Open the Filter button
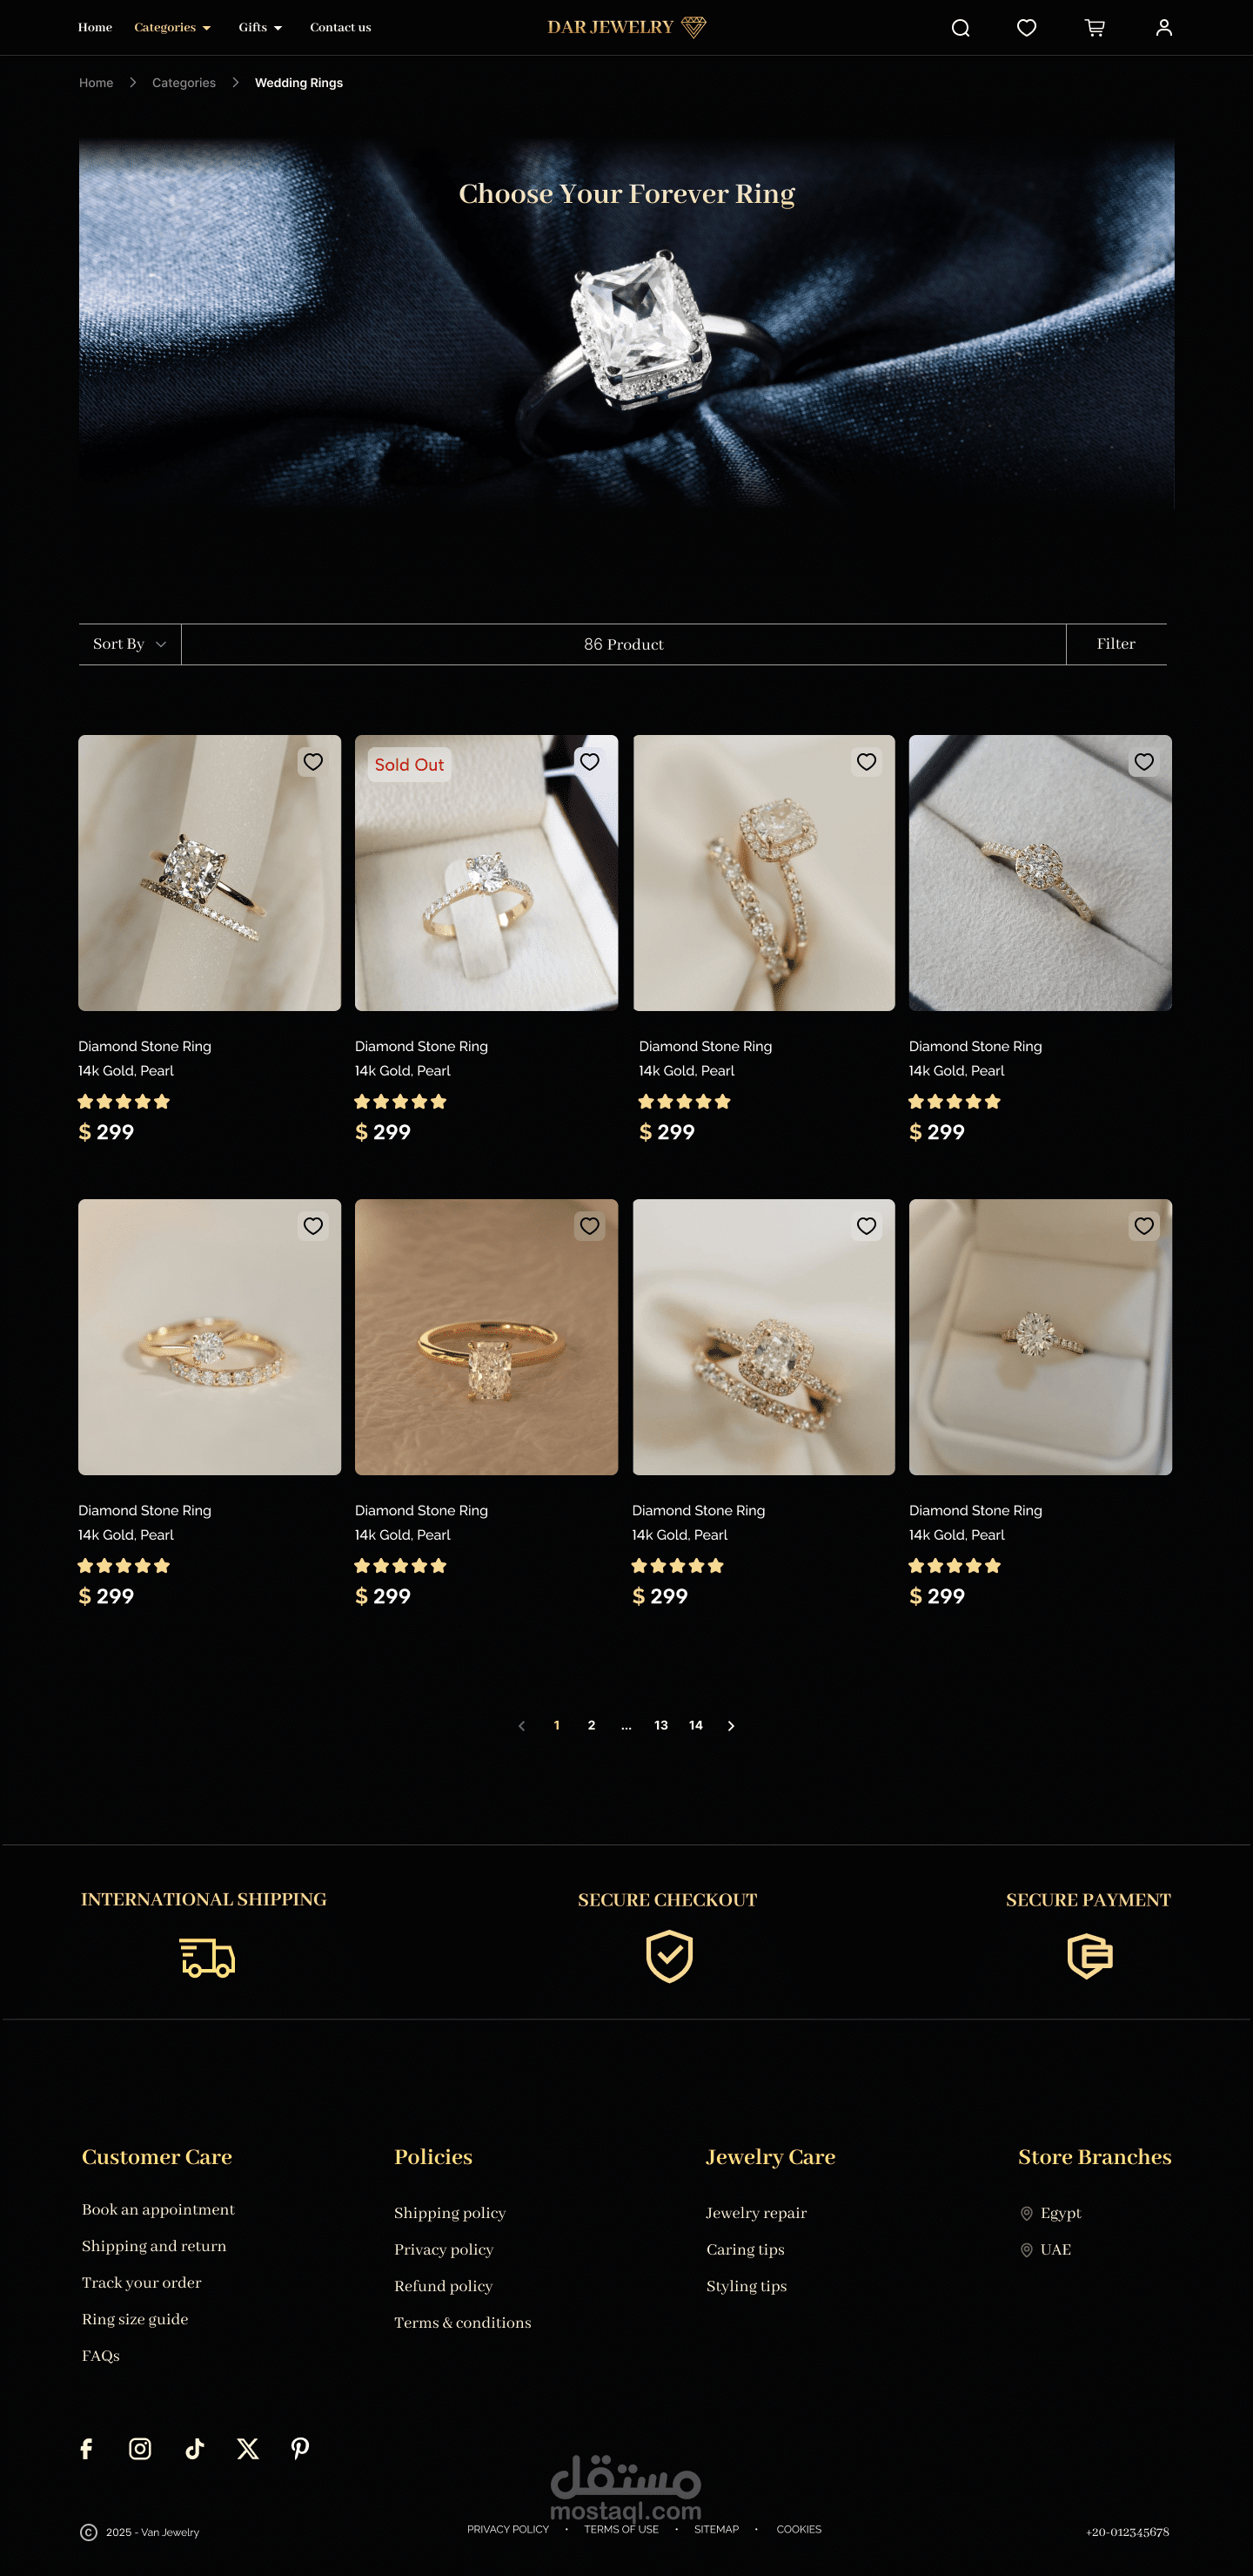Image resolution: width=1253 pixels, height=2576 pixels. pyautogui.click(x=1116, y=644)
